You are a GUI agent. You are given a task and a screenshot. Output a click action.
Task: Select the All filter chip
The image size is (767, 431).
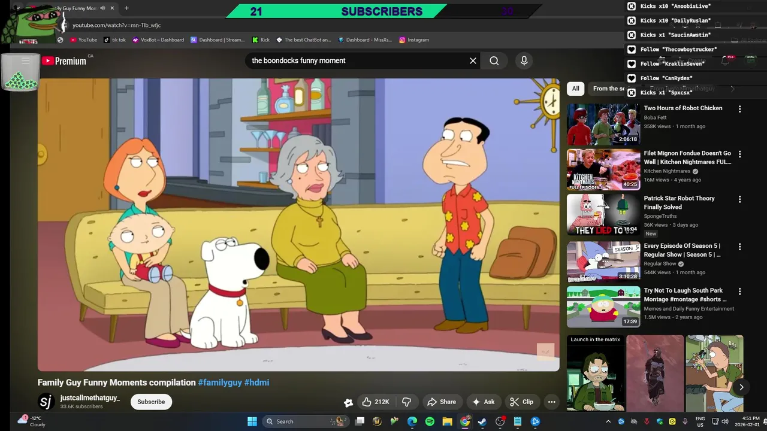point(575,89)
